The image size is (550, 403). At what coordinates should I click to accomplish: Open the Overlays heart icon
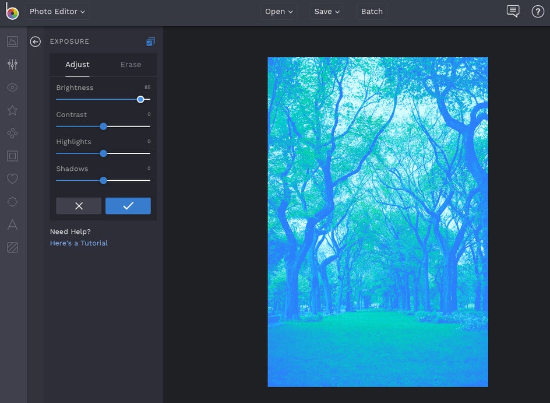coord(12,179)
